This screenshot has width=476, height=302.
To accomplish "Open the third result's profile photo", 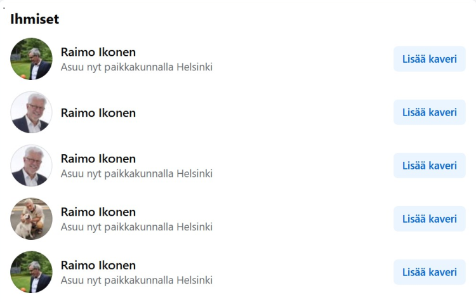I will tap(31, 166).
